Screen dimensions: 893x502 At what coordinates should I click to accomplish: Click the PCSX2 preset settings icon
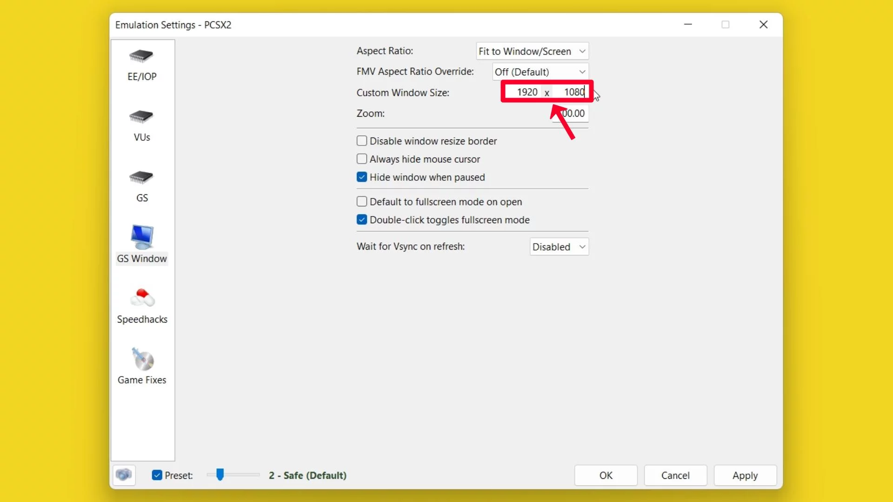[124, 475]
